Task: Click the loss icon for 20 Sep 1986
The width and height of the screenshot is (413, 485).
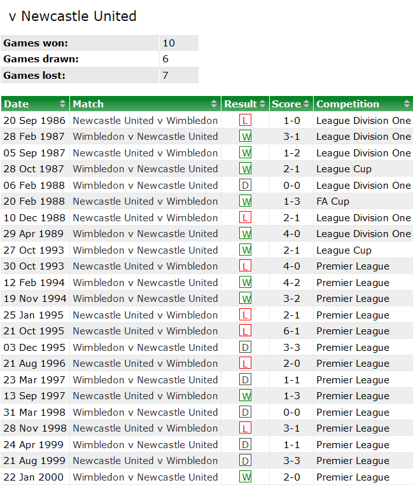Action: coord(245,120)
